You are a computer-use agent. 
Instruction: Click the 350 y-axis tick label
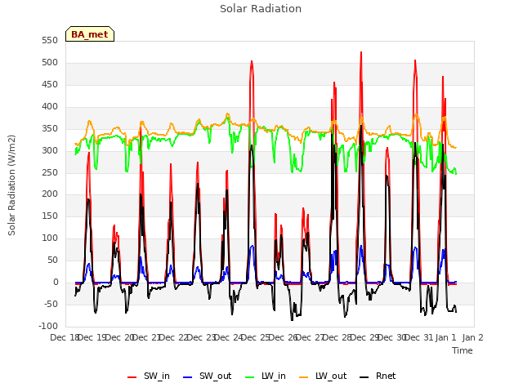50,128
